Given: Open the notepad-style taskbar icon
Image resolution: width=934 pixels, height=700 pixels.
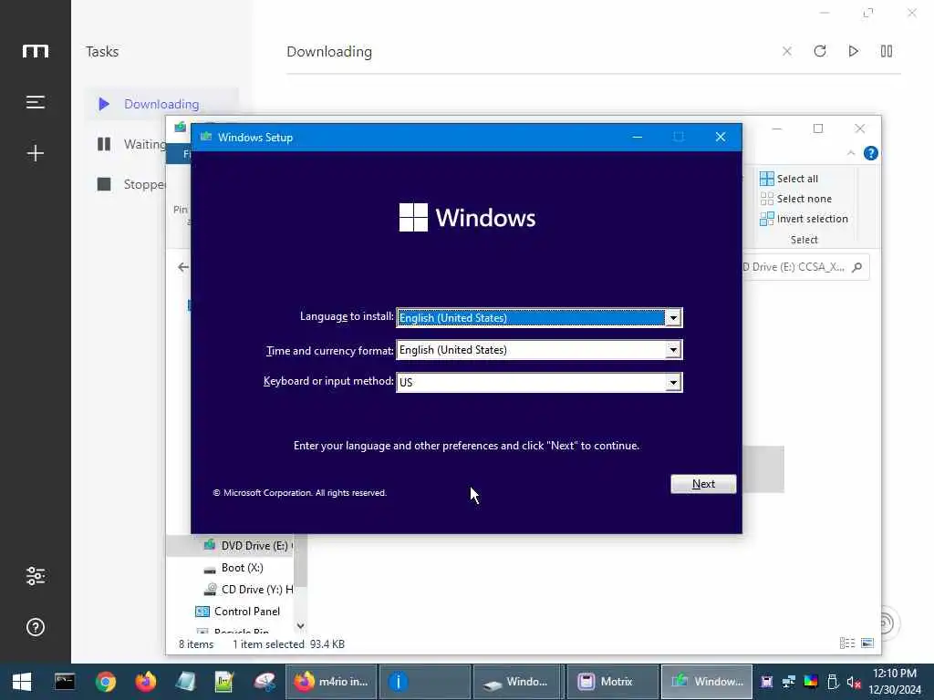Looking at the screenshot, I should (185, 682).
